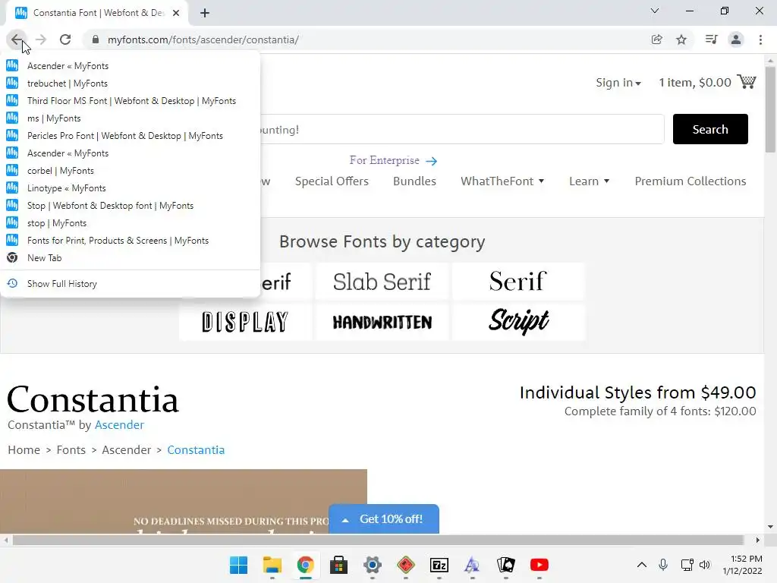Open 7-Zip from the taskbar

pos(439,565)
